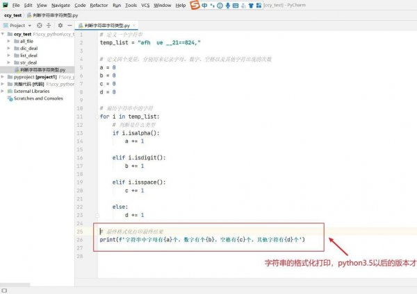Expand the all_file folder arrow
Viewport: 417px width, 294px height.
(x=9, y=41)
